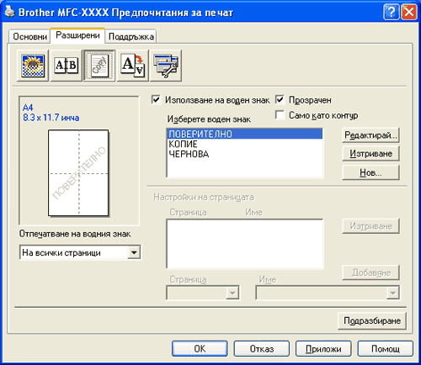Uncheck the Прозрачен checkbox
This screenshot has height=365, width=421.
[280, 100]
